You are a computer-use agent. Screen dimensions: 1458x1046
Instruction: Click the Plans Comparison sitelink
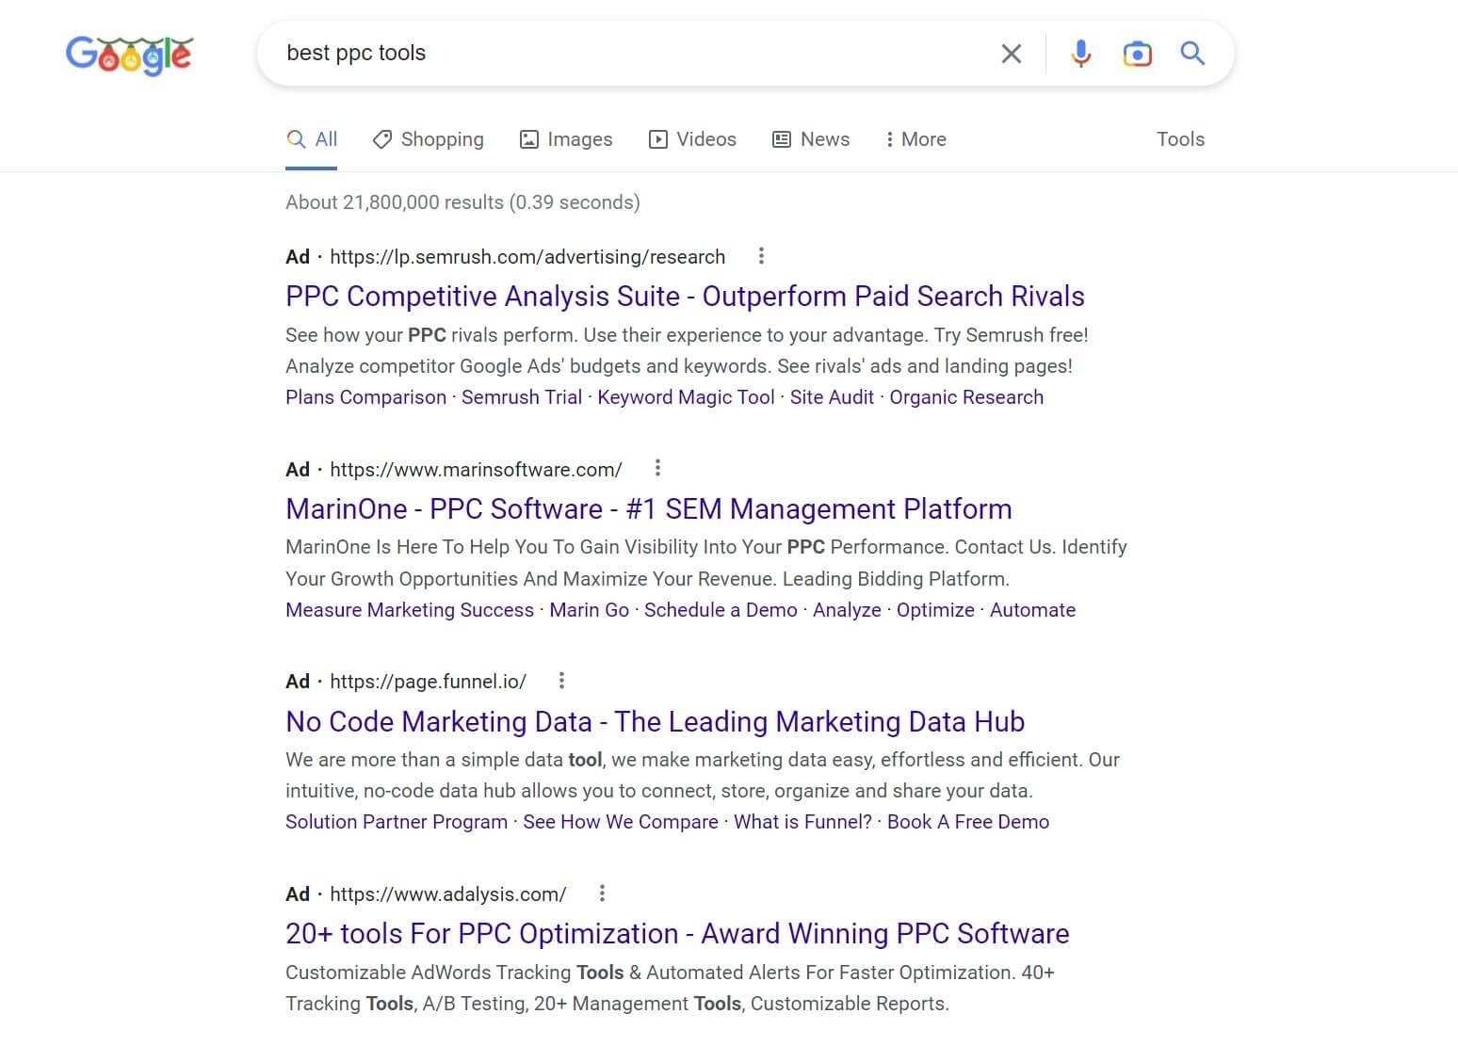pyautogui.click(x=365, y=397)
